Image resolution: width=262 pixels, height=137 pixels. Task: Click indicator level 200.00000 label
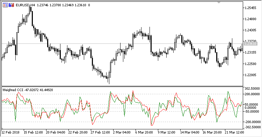253,94
